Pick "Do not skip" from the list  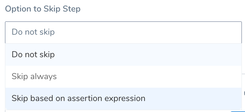tap(123, 54)
